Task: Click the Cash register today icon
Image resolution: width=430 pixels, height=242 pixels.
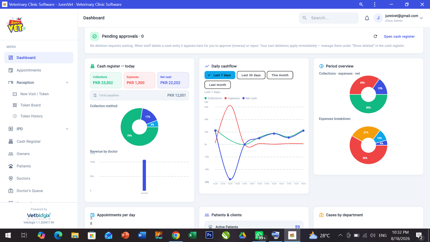Action: 92,66
